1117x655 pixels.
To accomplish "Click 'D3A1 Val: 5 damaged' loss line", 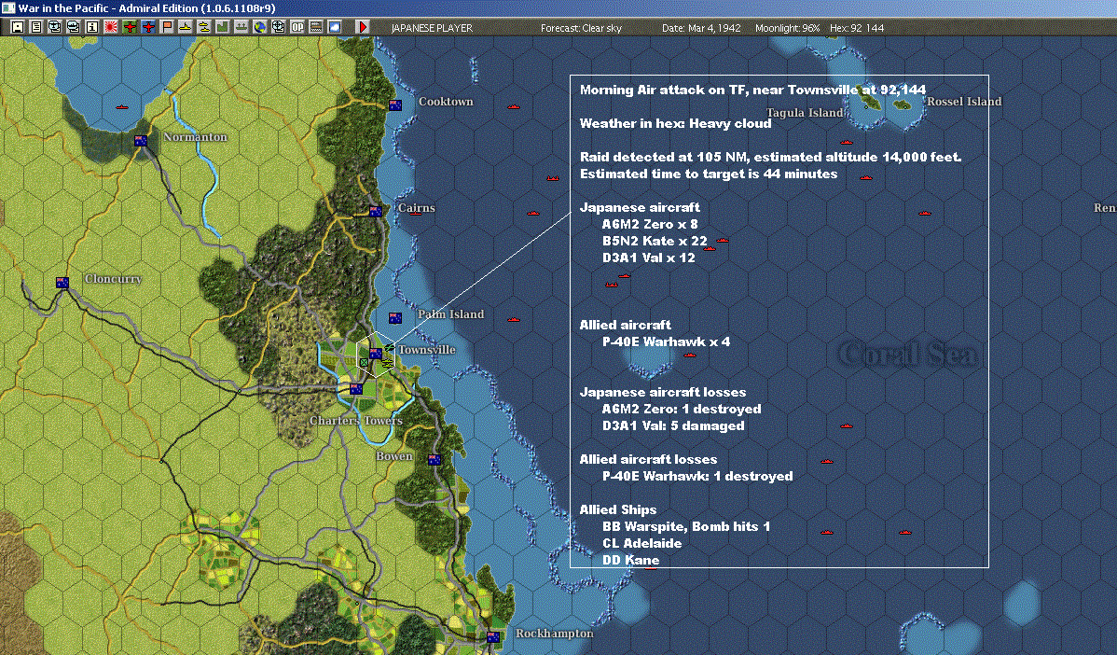I will [x=673, y=426].
